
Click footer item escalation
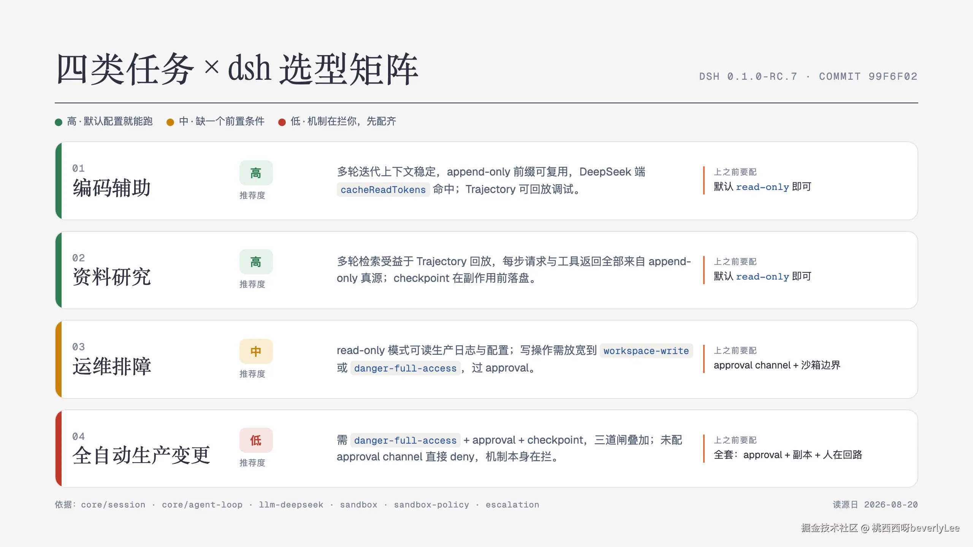(x=512, y=505)
